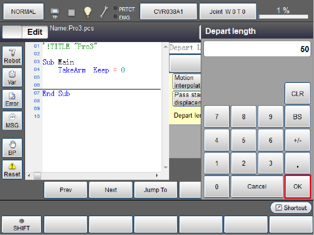Open the Error log icon
Image resolution: width=314 pixels, height=235 pixels.
pyautogui.click(x=12, y=99)
